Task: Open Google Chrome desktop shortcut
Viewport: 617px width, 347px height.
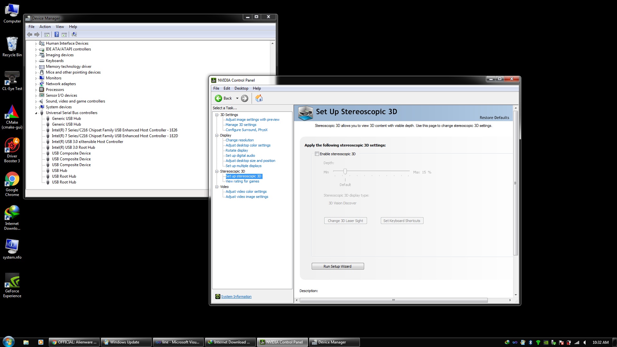Action: pyautogui.click(x=12, y=184)
